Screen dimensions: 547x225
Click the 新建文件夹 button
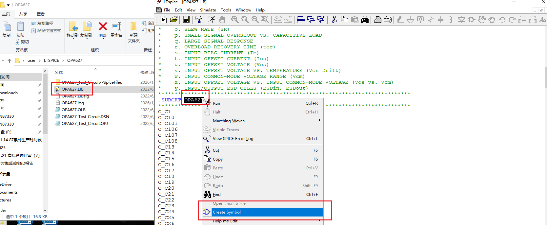pos(134,32)
